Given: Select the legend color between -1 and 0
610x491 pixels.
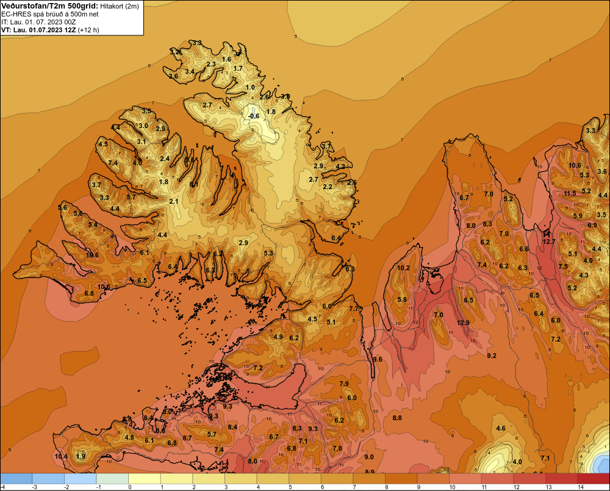Looking at the screenshot, I should tap(112, 479).
